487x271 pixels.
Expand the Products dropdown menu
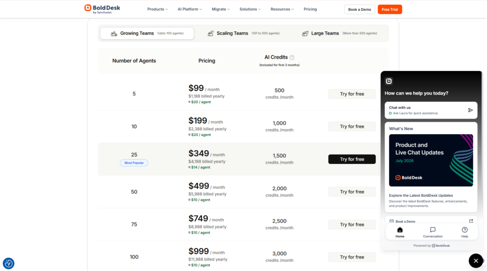(157, 10)
